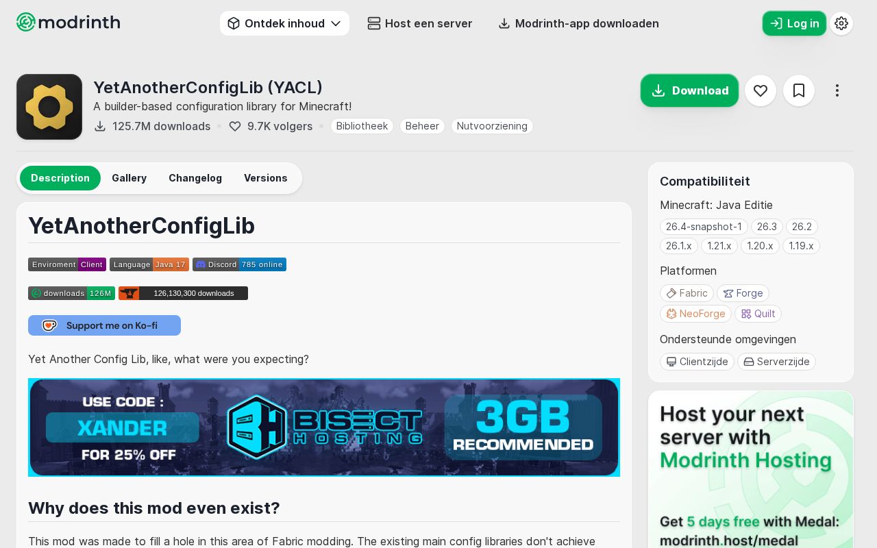The height and width of the screenshot is (548, 877).
Task: Click the 26.3 version tag
Action: 767,227
